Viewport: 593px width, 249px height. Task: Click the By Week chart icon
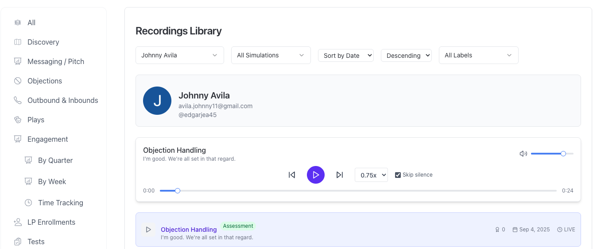[x=28, y=181]
